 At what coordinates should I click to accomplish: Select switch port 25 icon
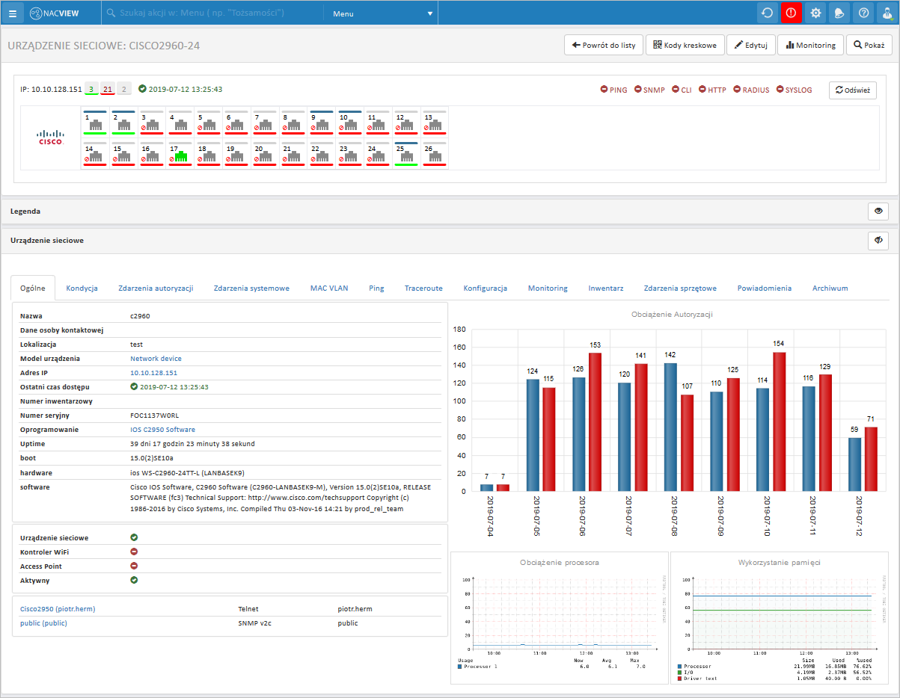(x=405, y=155)
